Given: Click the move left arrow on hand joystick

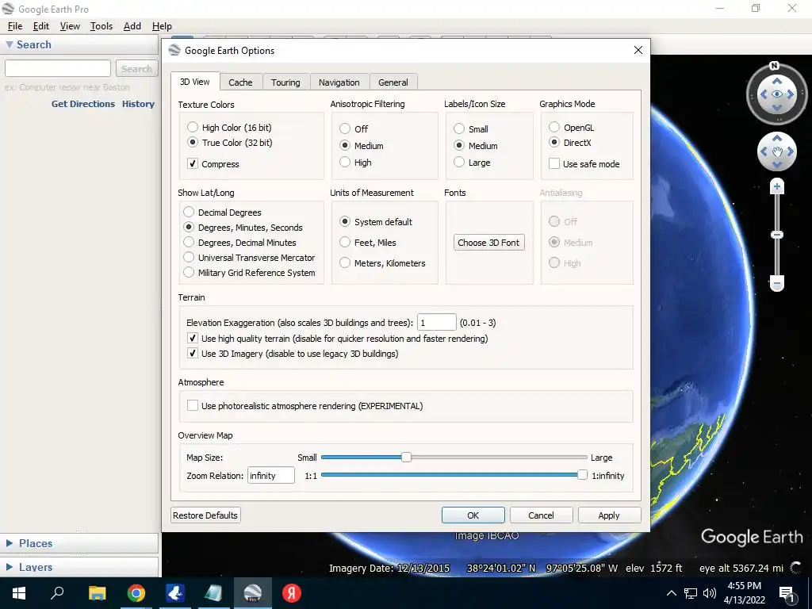Looking at the screenshot, I should coord(764,151).
